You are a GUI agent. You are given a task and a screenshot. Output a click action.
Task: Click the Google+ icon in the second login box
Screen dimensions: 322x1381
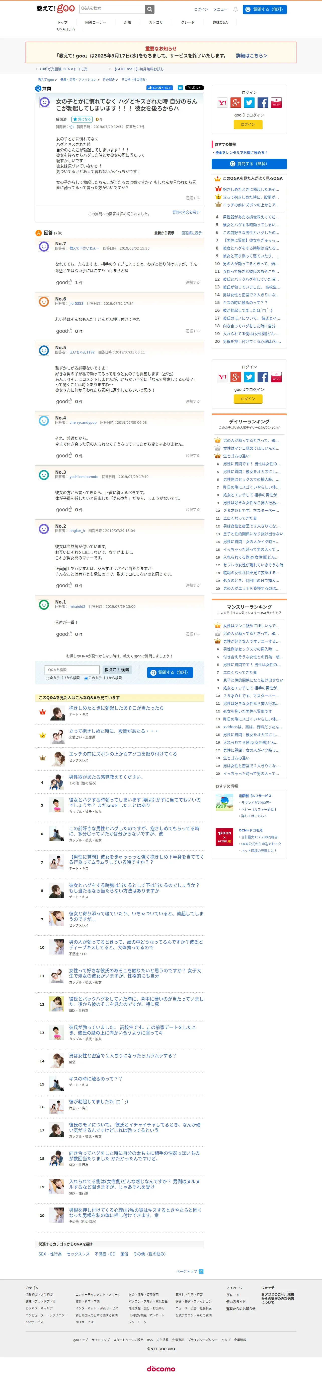point(236,377)
